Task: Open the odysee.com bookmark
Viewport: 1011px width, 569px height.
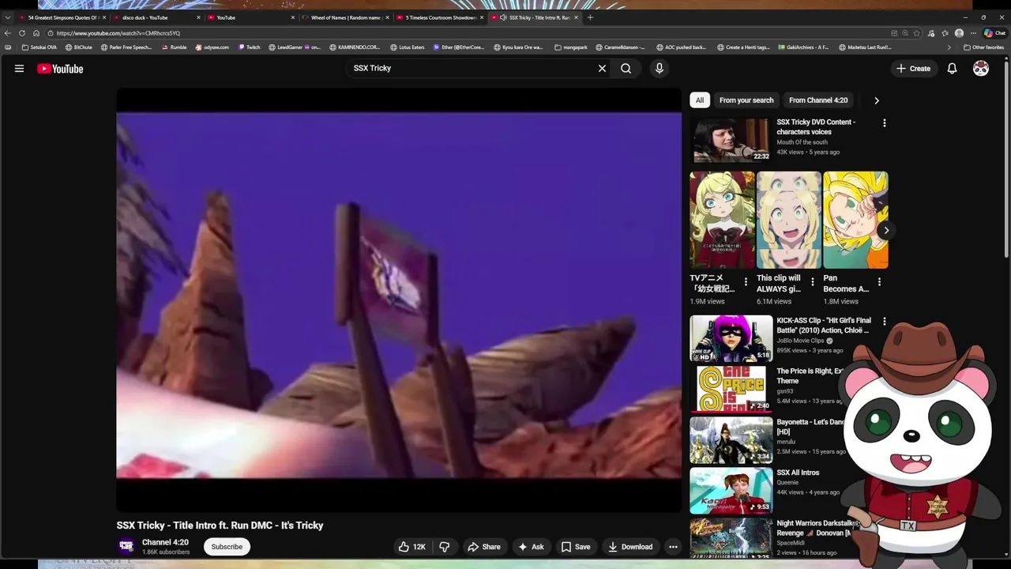Action: (x=212, y=47)
